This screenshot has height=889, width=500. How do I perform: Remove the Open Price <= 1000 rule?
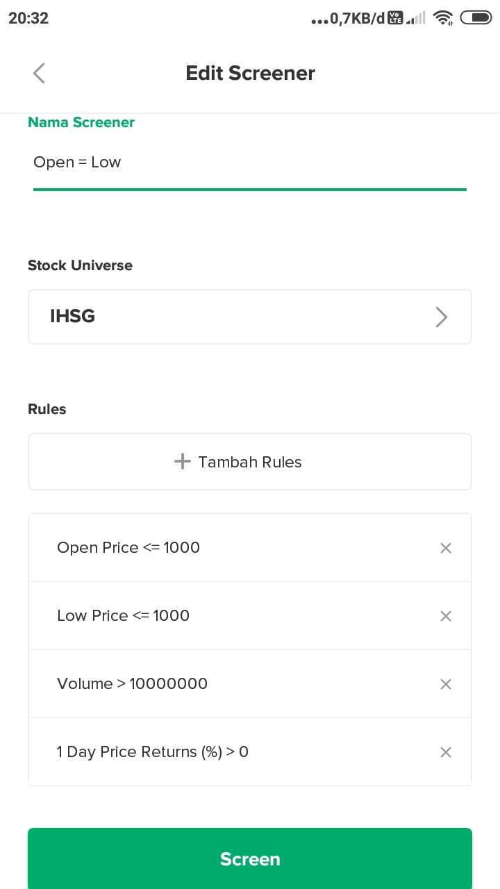tap(446, 548)
